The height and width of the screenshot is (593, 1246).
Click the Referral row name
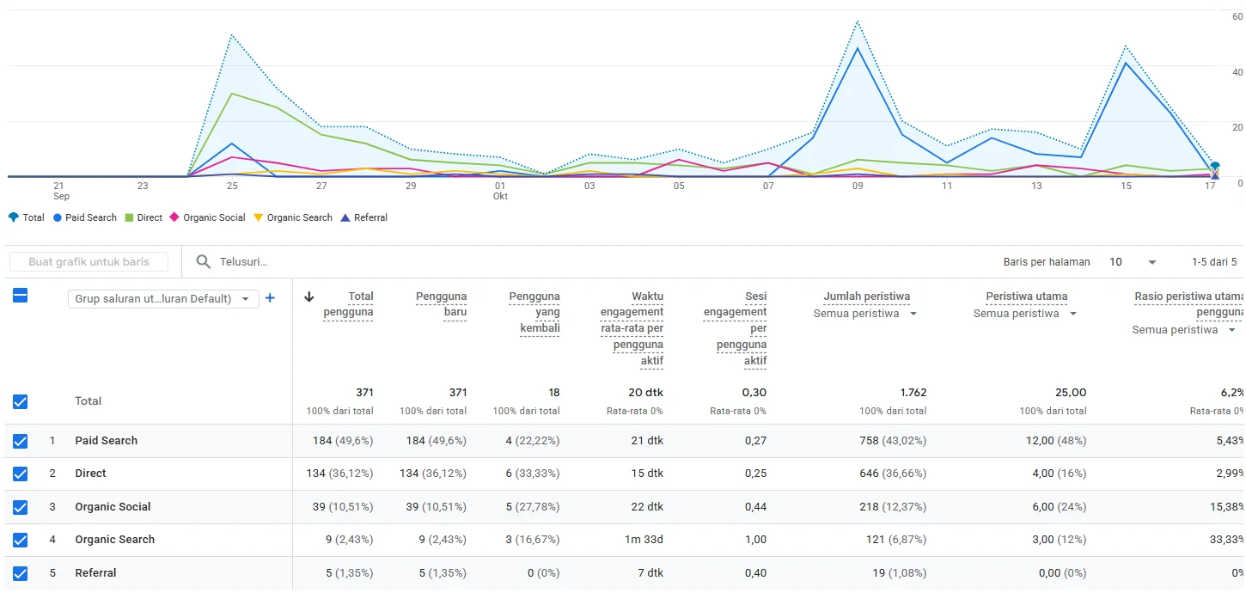tap(95, 573)
